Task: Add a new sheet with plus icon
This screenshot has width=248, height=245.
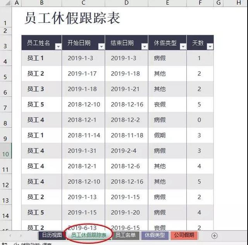Action: pos(214,236)
